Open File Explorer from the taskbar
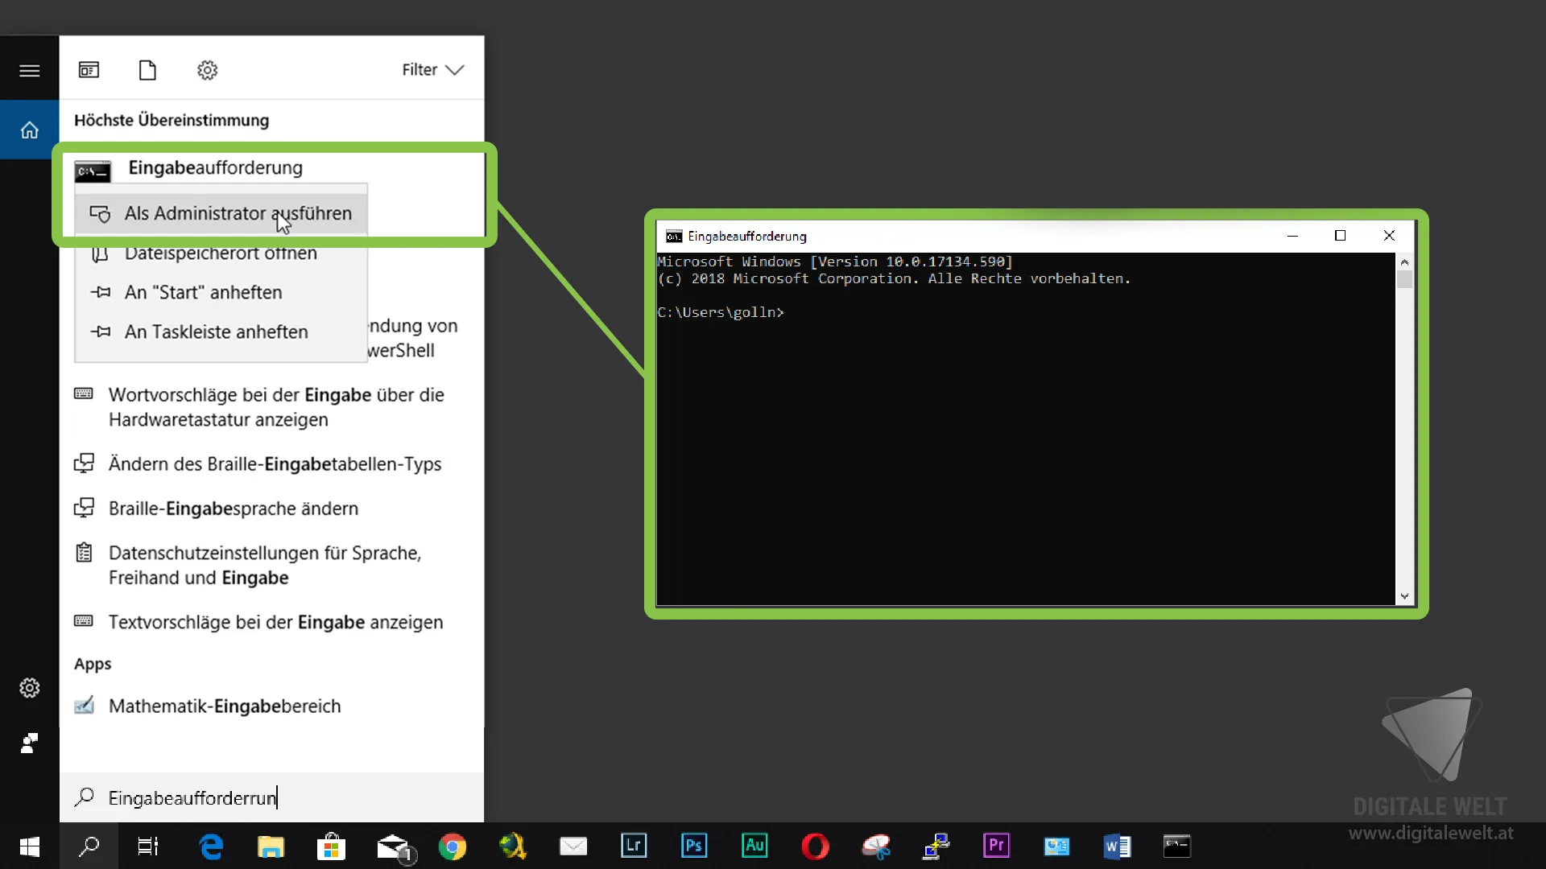 tap(271, 846)
